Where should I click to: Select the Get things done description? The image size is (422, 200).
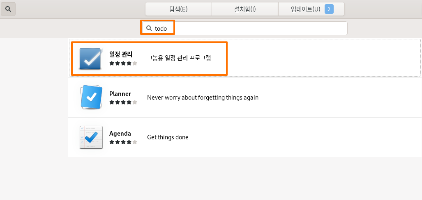[168, 137]
